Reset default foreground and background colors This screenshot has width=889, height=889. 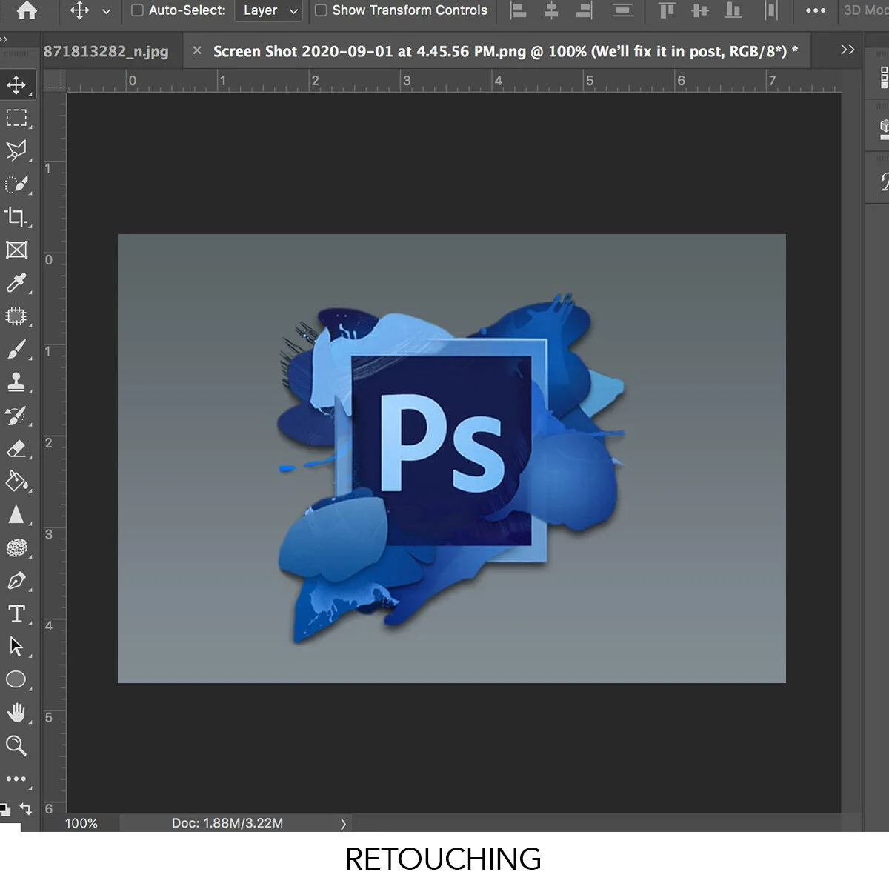pyautogui.click(x=5, y=809)
